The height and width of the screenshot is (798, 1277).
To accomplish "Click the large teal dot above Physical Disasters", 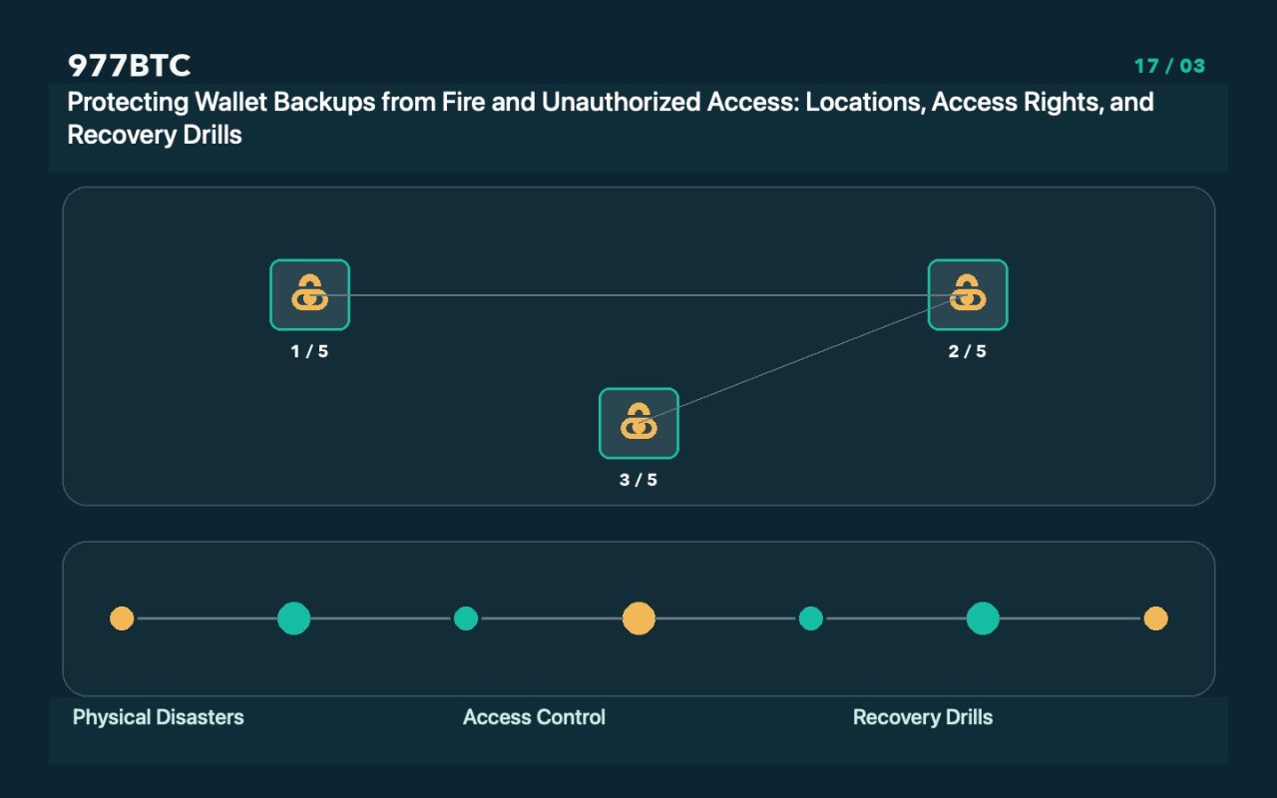I will pyautogui.click(x=293, y=618).
